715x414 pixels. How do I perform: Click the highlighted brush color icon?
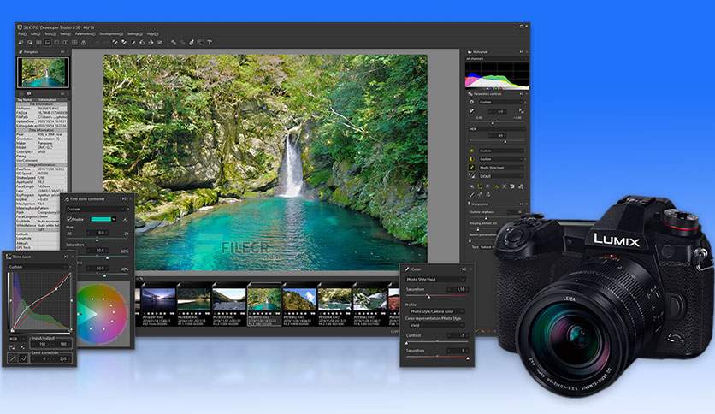click(471, 168)
